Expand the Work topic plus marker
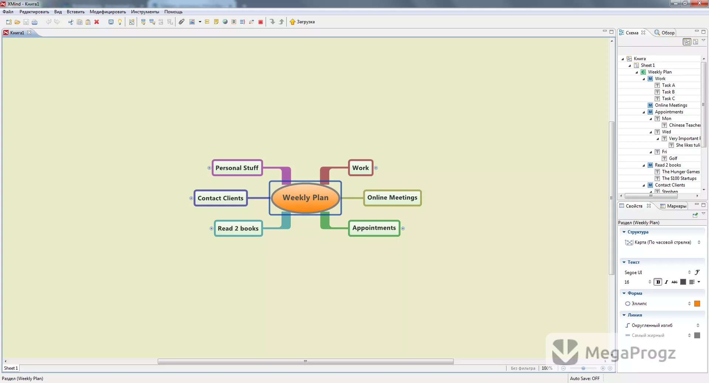Image resolution: width=709 pixels, height=383 pixels. pos(376,168)
